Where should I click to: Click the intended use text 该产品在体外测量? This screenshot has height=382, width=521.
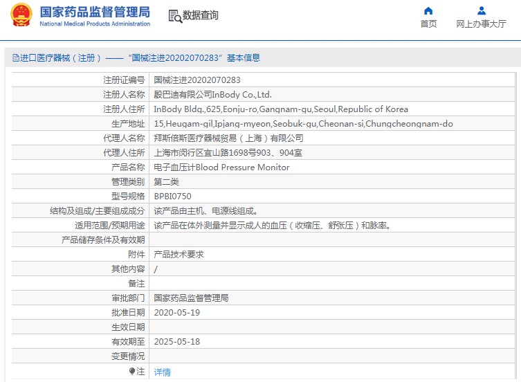point(273,226)
